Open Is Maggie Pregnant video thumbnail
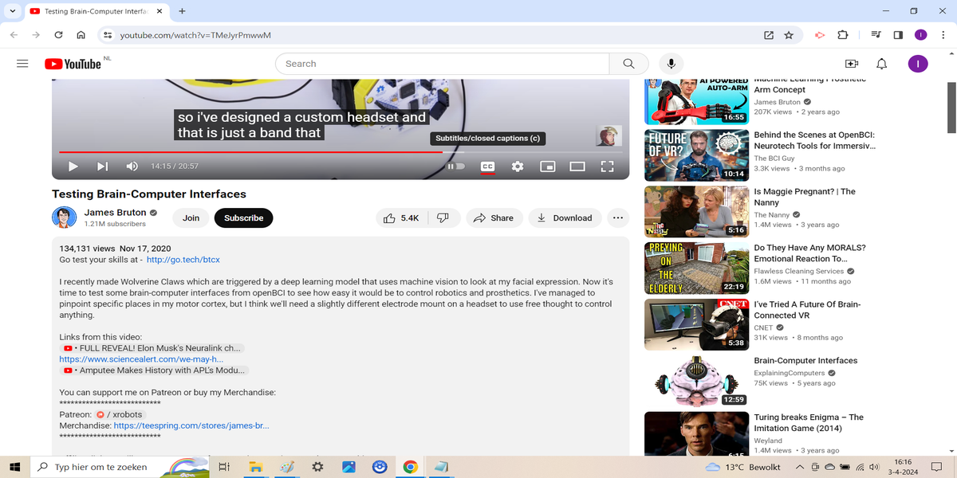 (696, 211)
